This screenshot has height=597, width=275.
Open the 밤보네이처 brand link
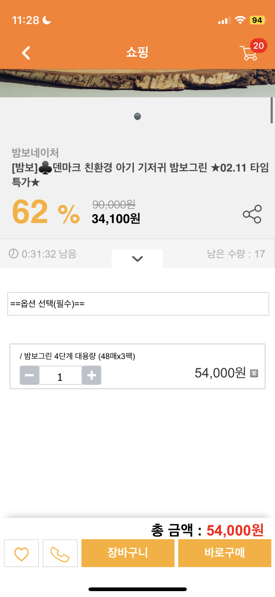[x=35, y=152]
